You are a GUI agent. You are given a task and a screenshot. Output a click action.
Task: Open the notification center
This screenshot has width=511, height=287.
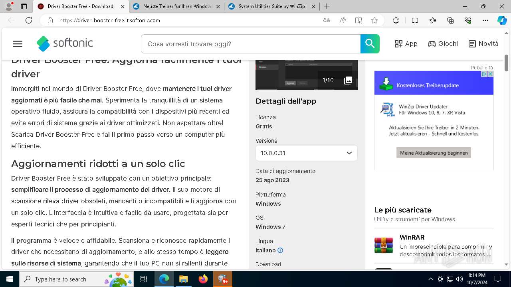pos(498,279)
